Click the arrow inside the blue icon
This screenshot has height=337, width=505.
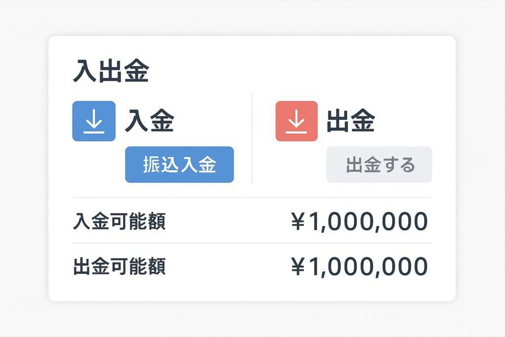tap(94, 118)
